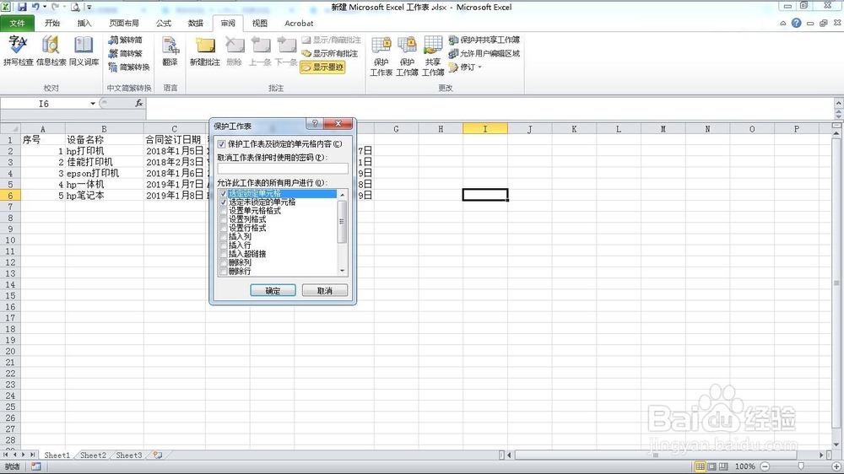
Task: Uncheck 选定未锁定的单元格 option
Action: [224, 202]
